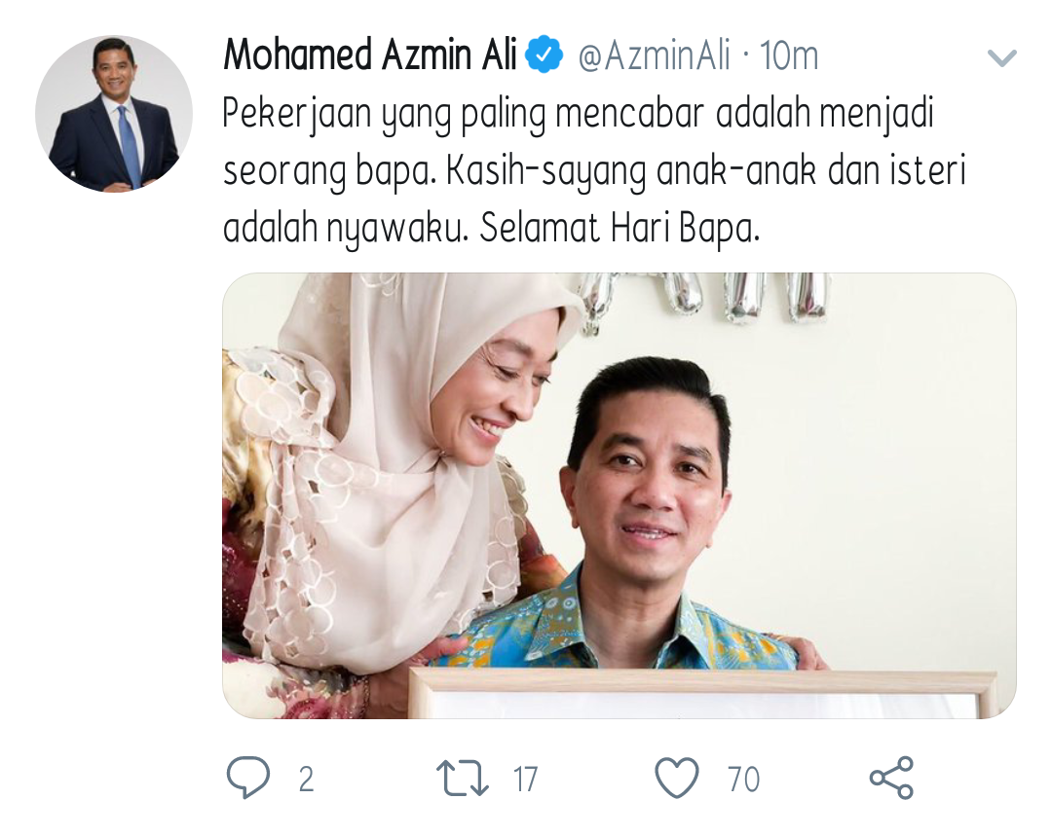View the attached photo in full
The width and height of the screenshot is (1051, 836).
619,495
